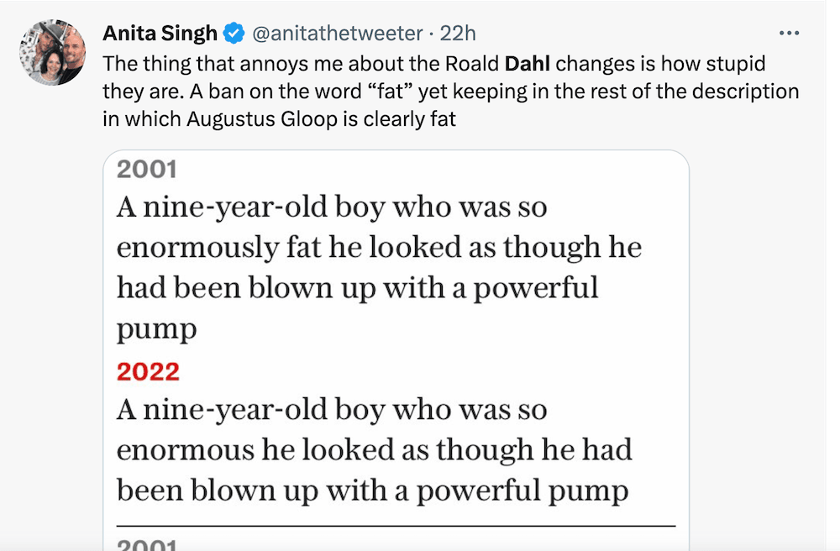840x551 pixels.
Task: Click the red 2022 heading in image
Action: 148,370
